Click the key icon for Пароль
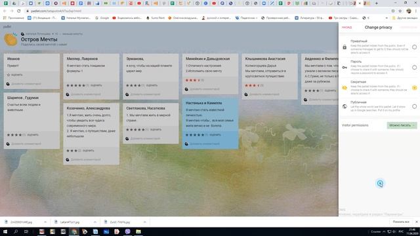The image size is (420, 236). (x=345, y=68)
